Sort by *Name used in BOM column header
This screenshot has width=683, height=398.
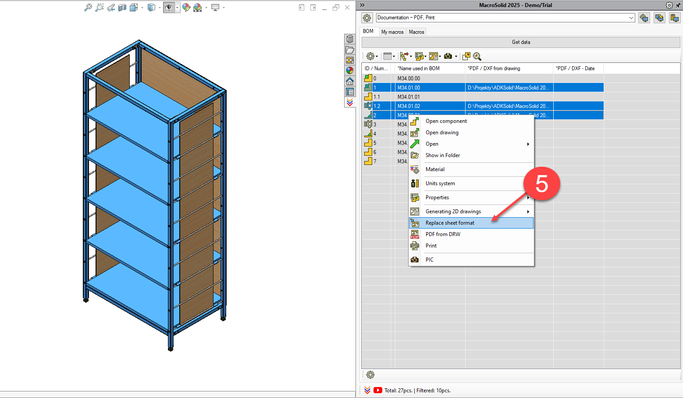[x=430, y=68]
